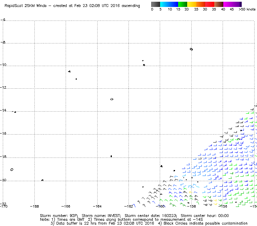Click the 'Storm center hour: 00:00' text

pyautogui.click(x=205, y=216)
